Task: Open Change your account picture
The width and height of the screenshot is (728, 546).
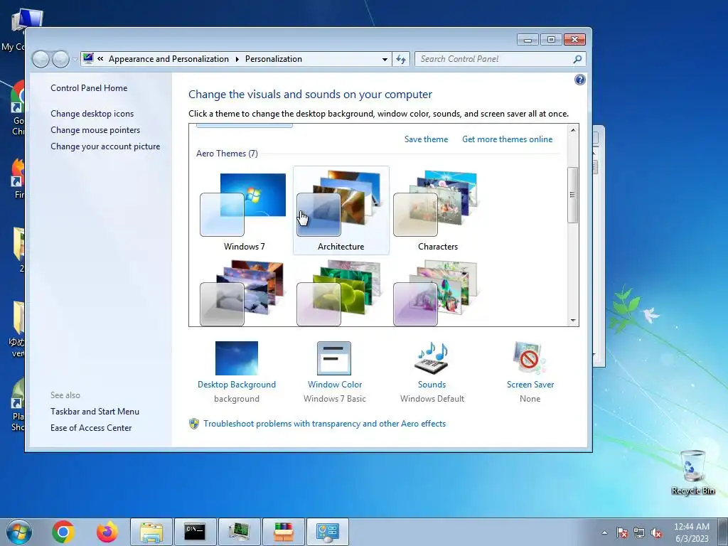Action: coord(105,146)
